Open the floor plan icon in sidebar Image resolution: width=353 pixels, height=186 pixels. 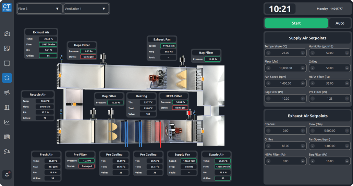(7, 49)
